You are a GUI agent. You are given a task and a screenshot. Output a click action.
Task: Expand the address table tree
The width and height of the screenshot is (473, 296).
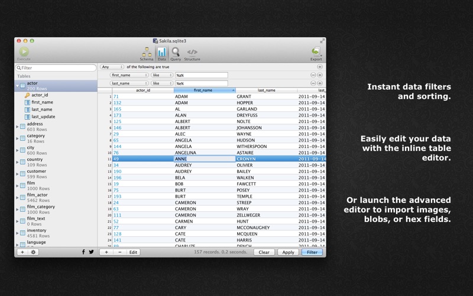17,127
